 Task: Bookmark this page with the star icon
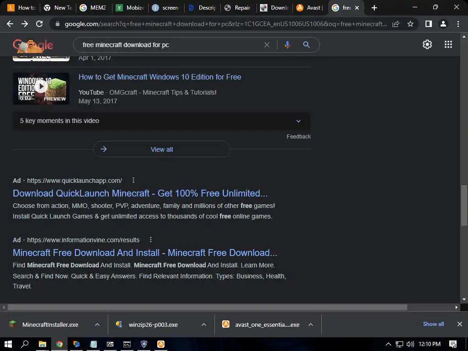[x=410, y=24]
